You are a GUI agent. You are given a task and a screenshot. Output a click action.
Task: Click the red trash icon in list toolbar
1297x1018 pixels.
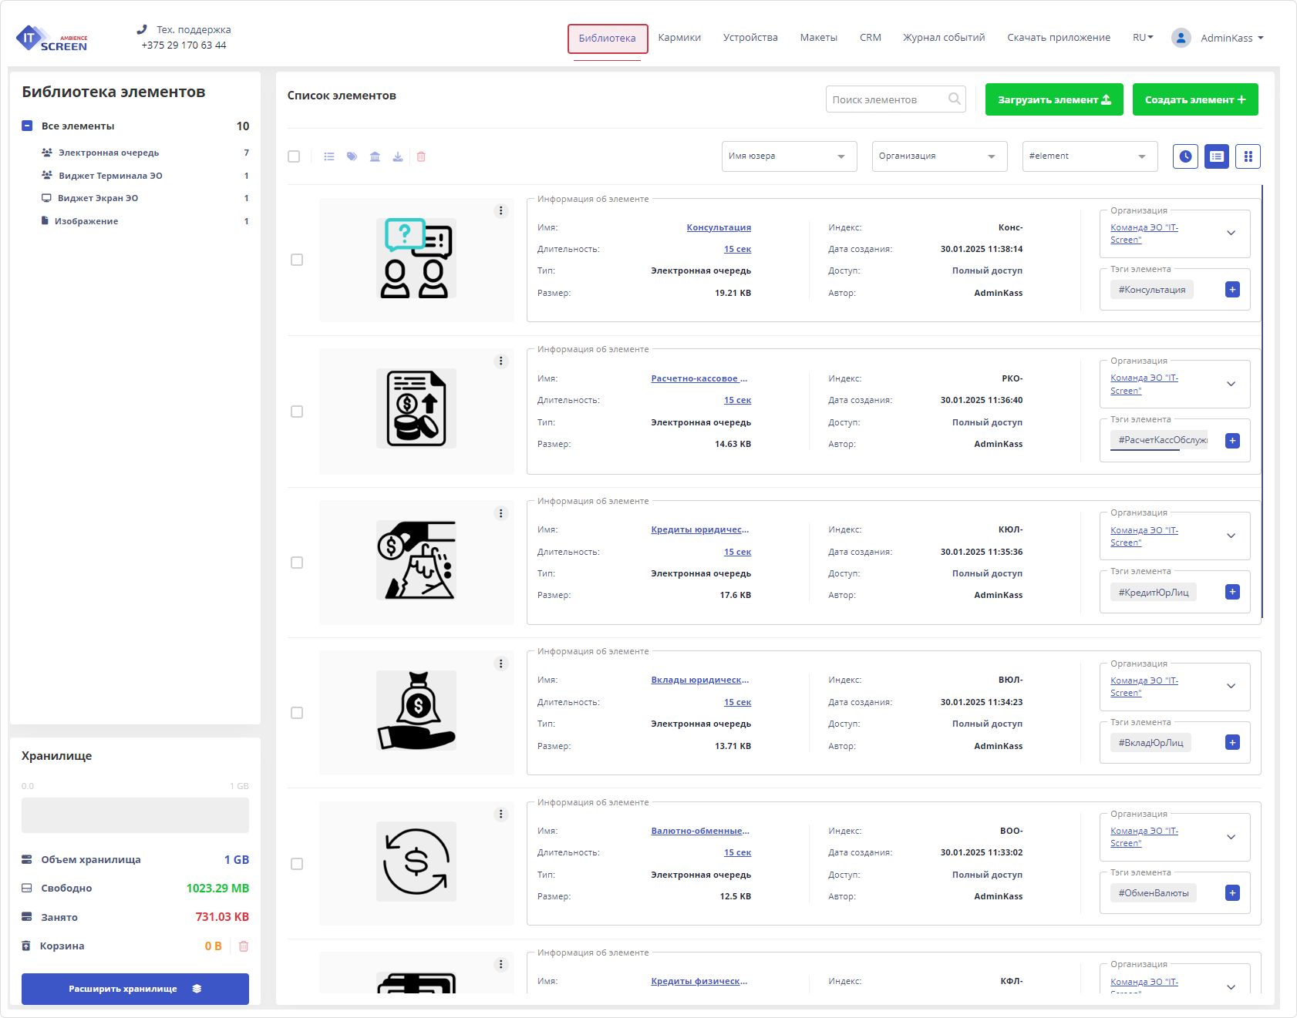coord(421,156)
